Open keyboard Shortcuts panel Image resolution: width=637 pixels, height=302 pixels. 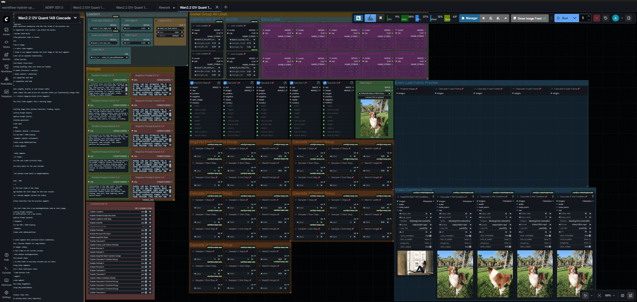[x=6, y=282]
